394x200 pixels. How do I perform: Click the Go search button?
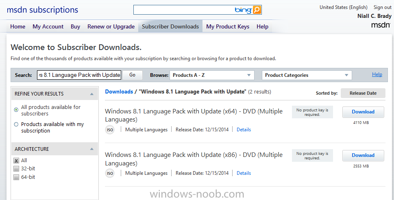point(133,75)
